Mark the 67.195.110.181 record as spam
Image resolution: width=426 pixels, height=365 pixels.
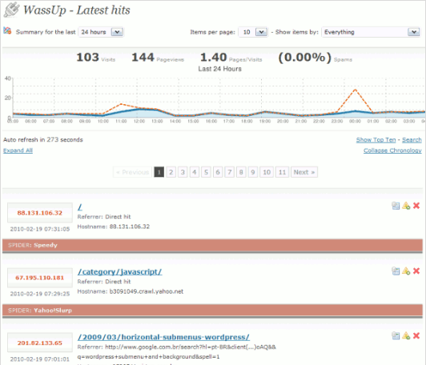(406, 271)
